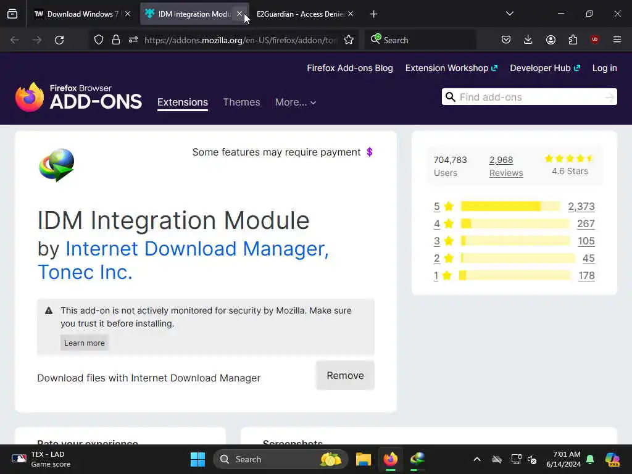632x474 pixels.
Task: Bookmark this page with the star icon
Action: (349, 40)
